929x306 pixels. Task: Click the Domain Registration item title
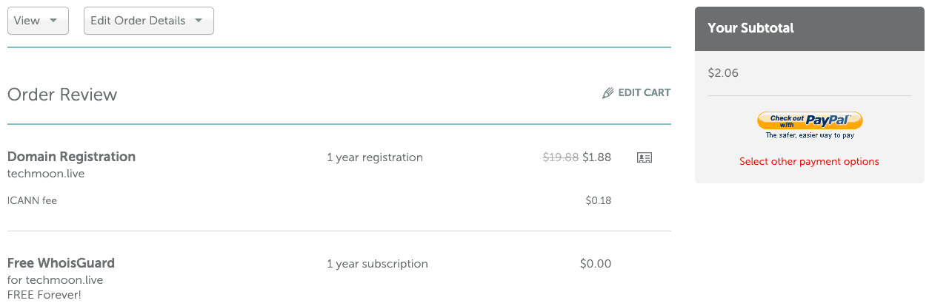tap(71, 157)
